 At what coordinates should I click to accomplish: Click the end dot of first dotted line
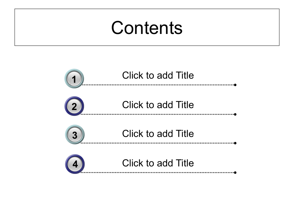click(235, 85)
